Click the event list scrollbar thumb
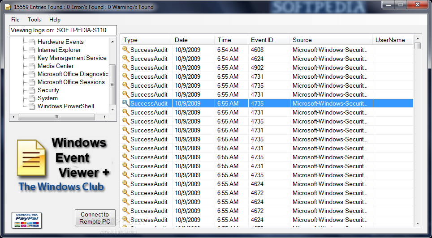 pyautogui.click(x=418, y=46)
